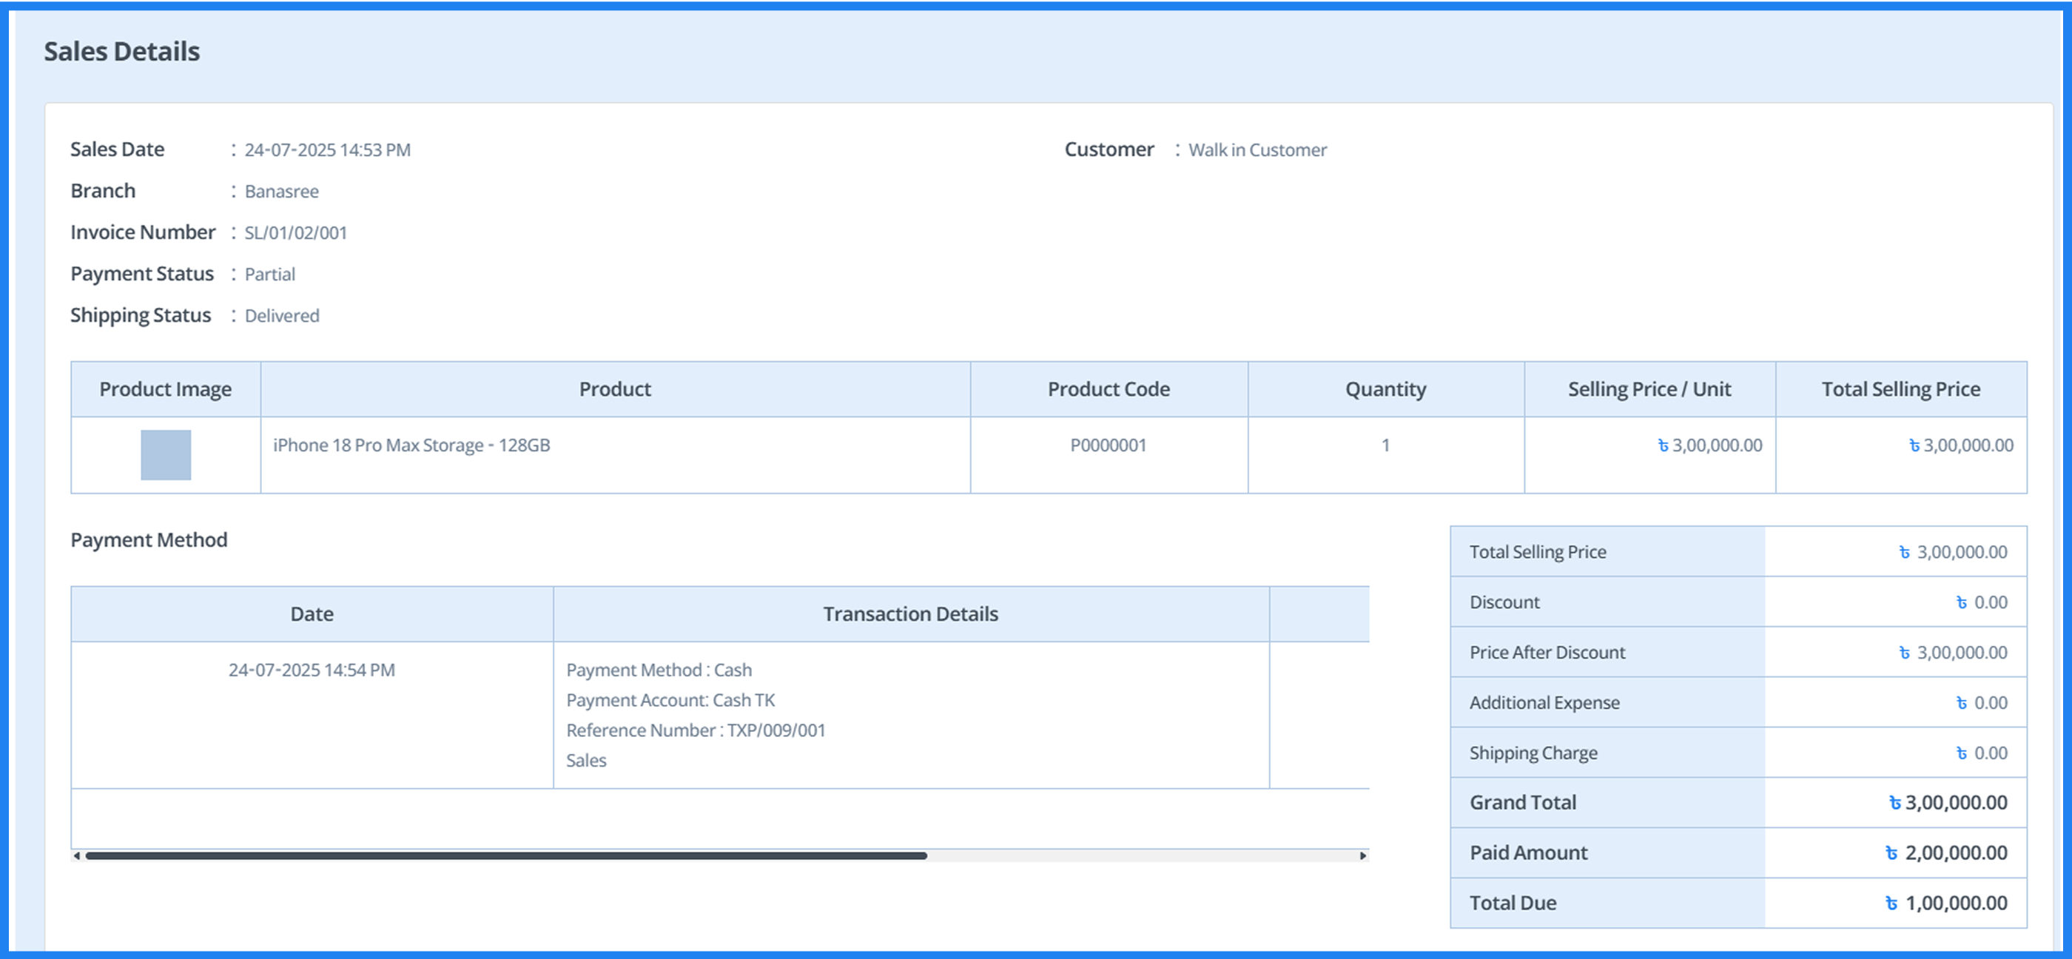Screen dimensions: 2072x959
Task: Click the left scroll arrow of payment table
Action: point(77,857)
